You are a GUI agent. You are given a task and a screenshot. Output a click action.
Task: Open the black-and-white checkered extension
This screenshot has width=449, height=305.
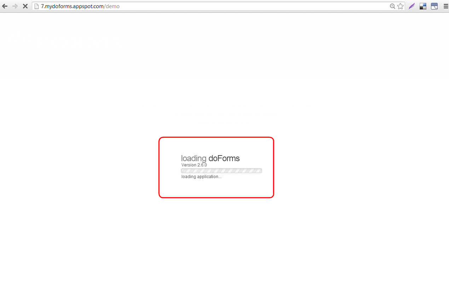423,6
